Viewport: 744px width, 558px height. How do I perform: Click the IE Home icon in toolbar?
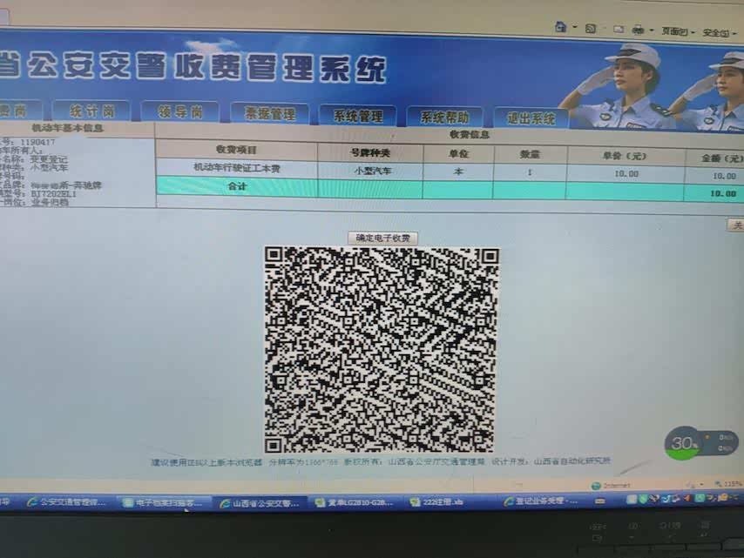coord(561,28)
